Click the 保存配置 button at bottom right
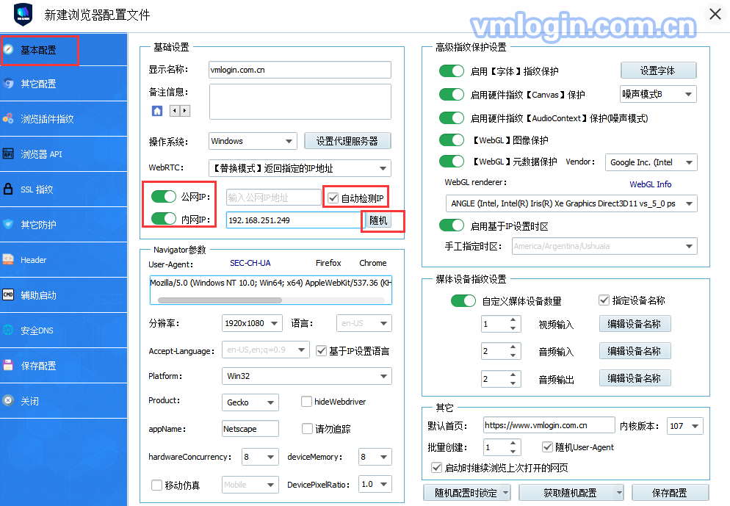 tap(670, 493)
